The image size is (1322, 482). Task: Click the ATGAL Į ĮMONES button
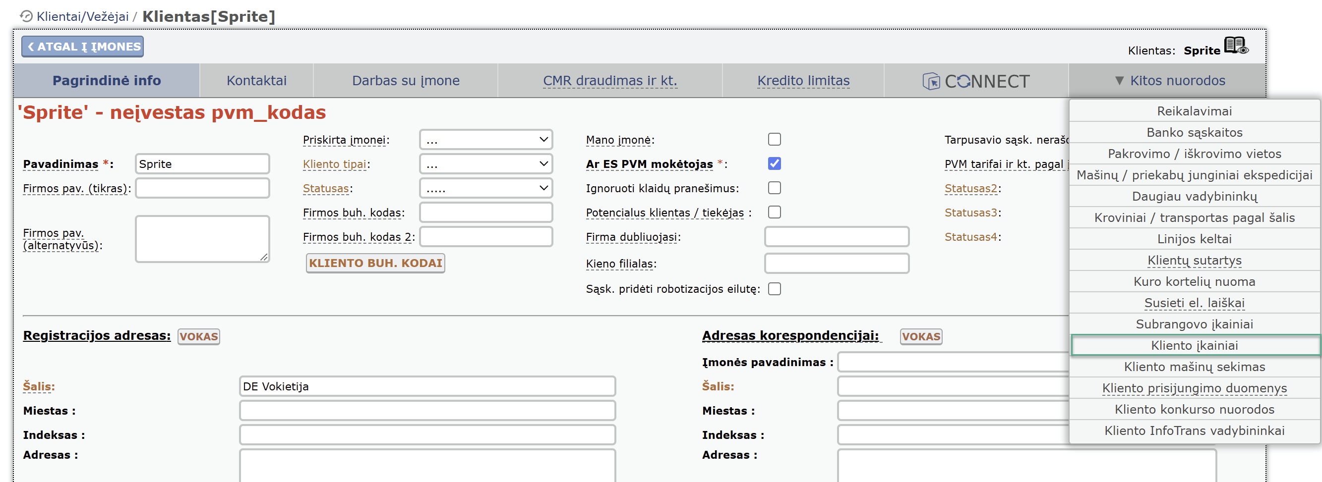(83, 47)
